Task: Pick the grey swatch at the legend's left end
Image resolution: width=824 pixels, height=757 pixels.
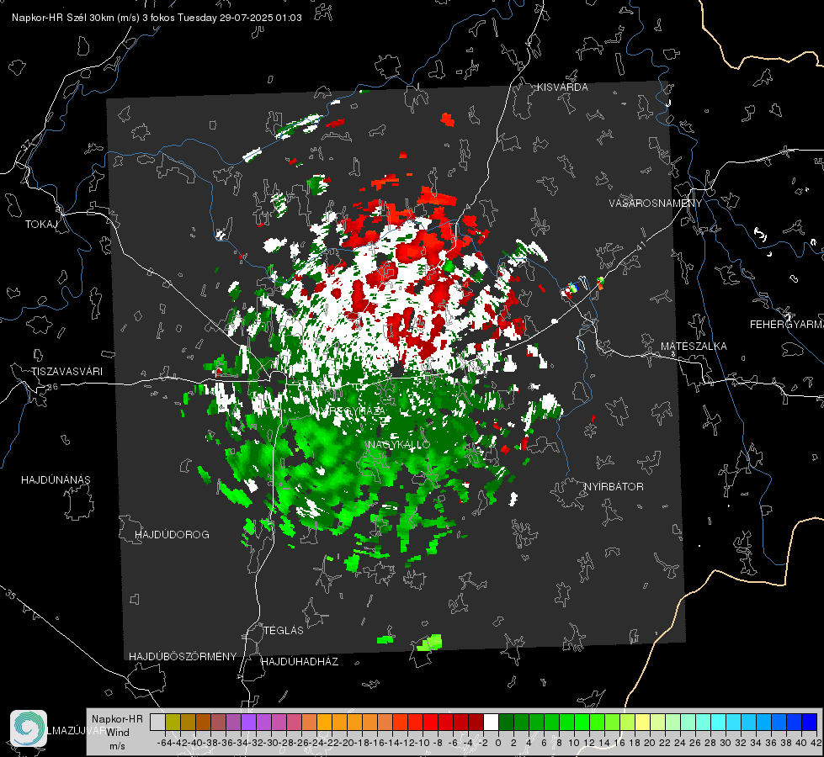Action: [x=157, y=722]
